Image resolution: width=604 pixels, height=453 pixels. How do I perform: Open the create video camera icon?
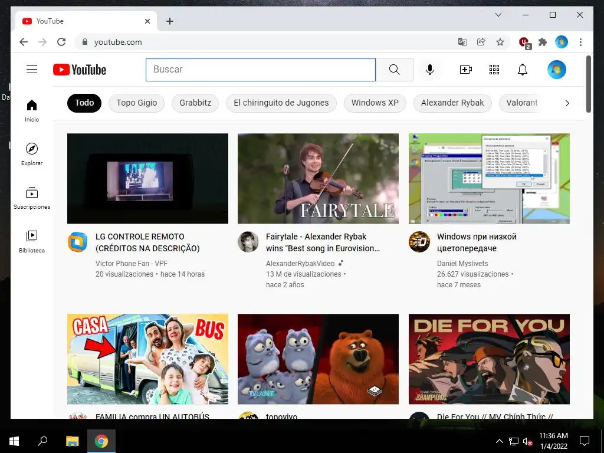click(x=466, y=70)
